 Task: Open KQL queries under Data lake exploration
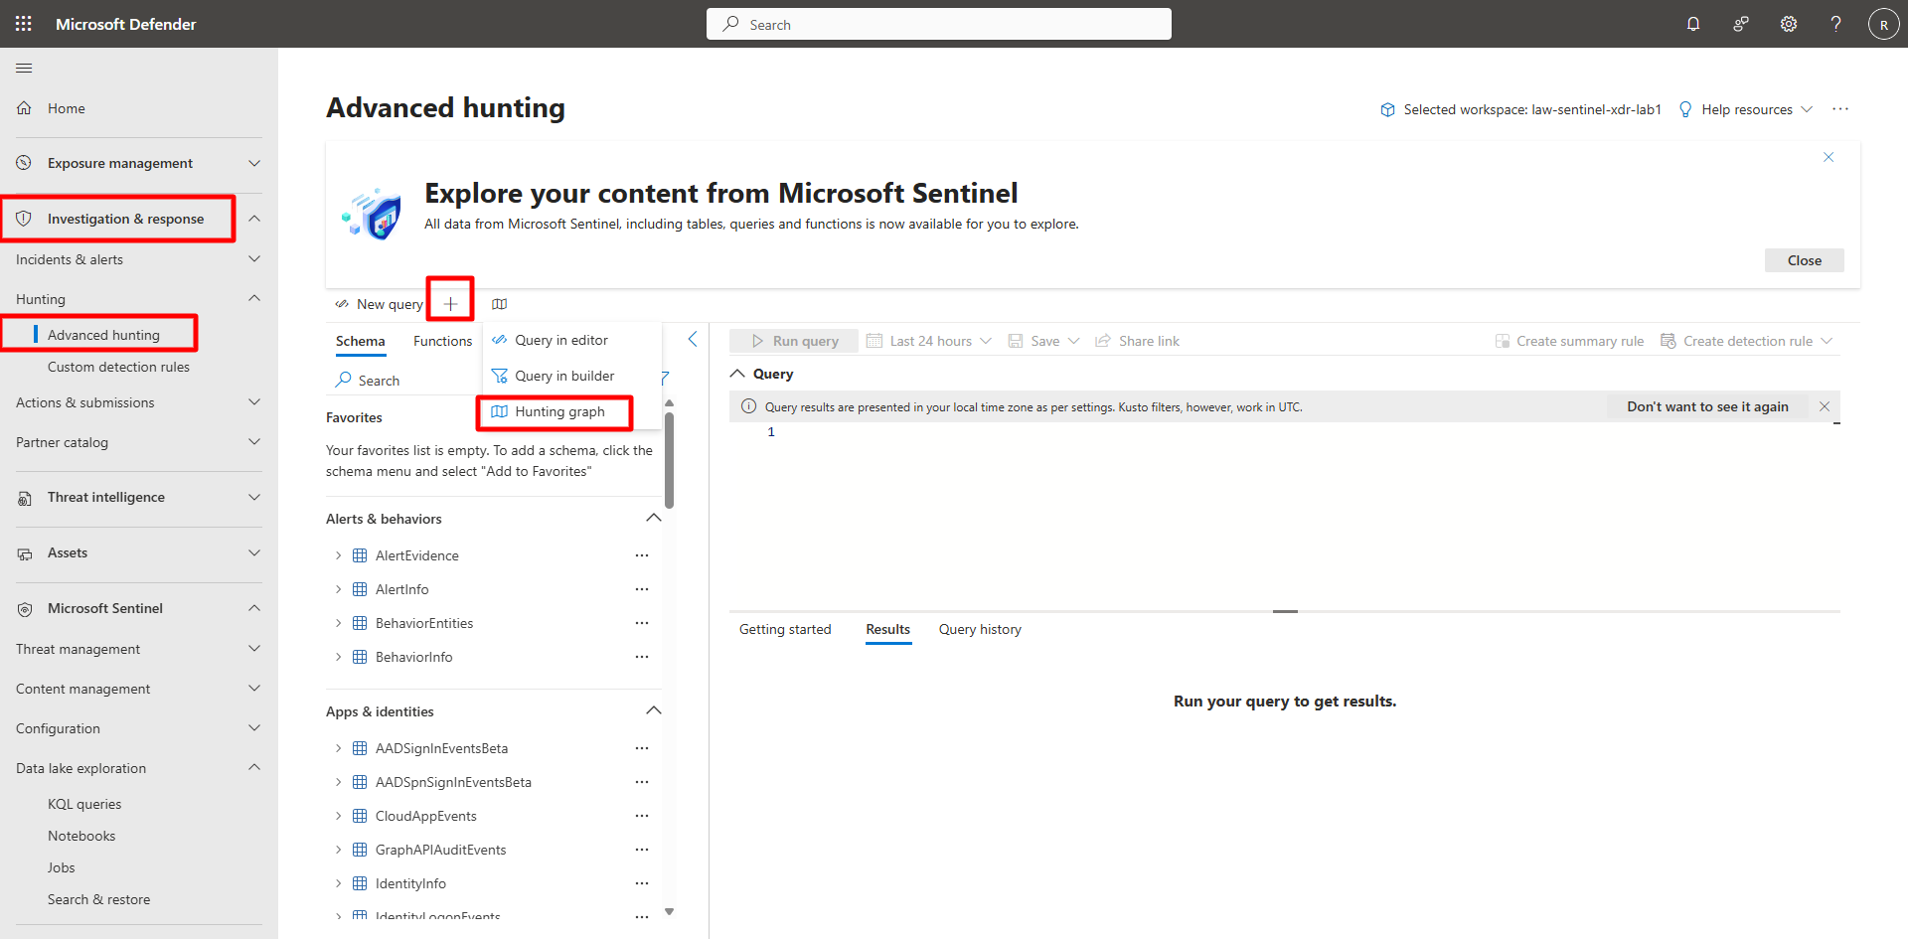pyautogui.click(x=84, y=804)
